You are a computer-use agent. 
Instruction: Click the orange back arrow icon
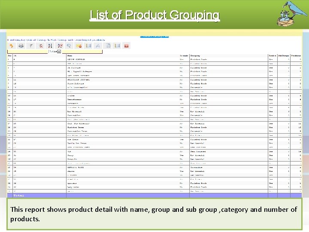11,46
